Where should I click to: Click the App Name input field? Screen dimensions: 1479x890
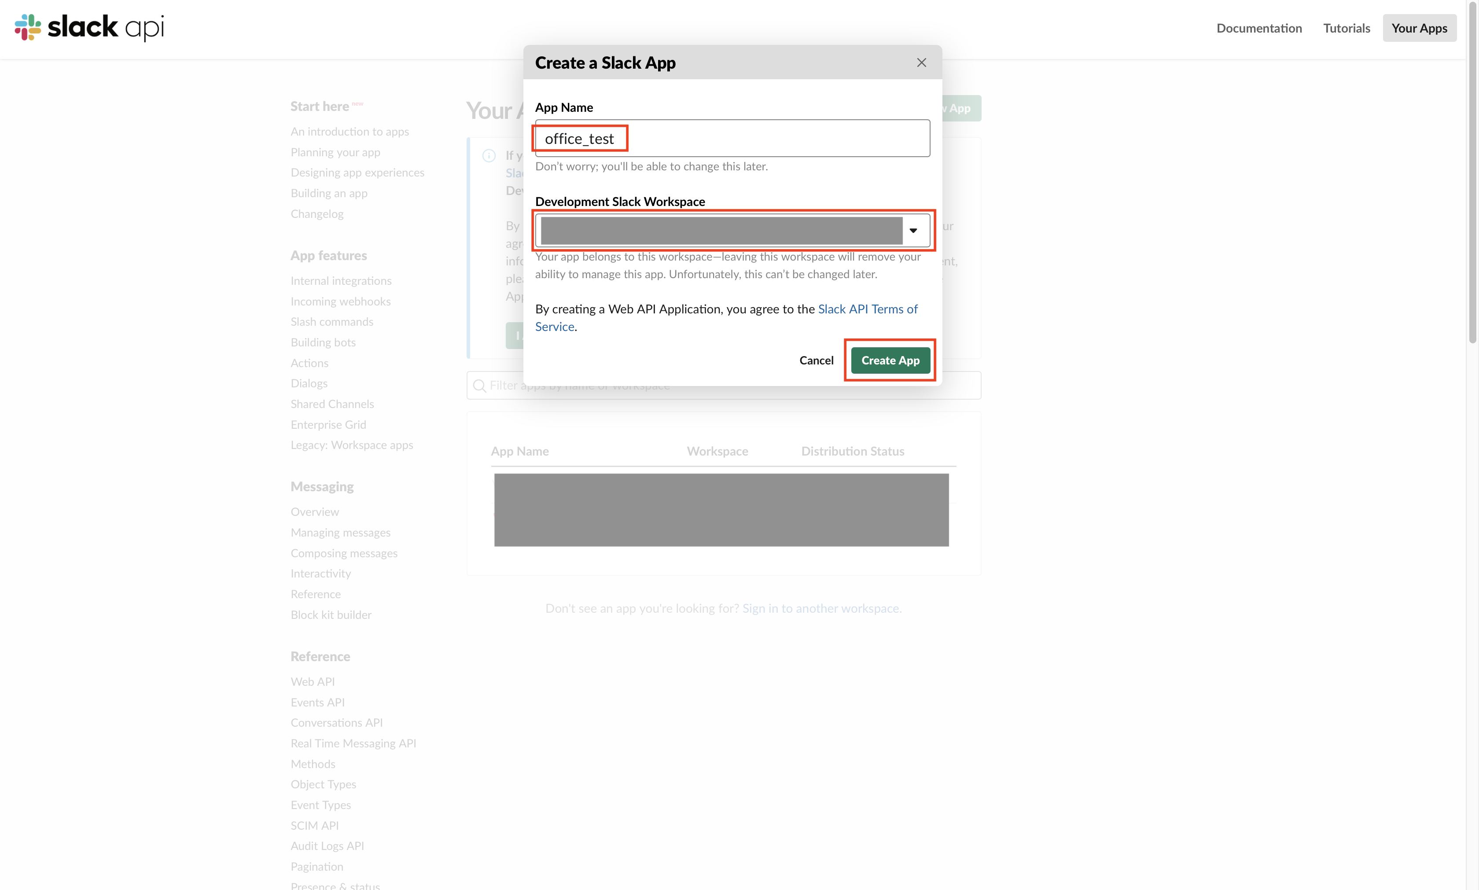point(732,138)
